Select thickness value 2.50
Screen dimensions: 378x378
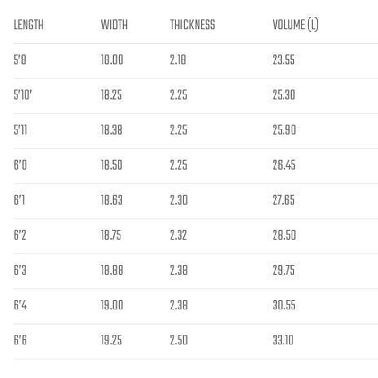tap(179, 340)
